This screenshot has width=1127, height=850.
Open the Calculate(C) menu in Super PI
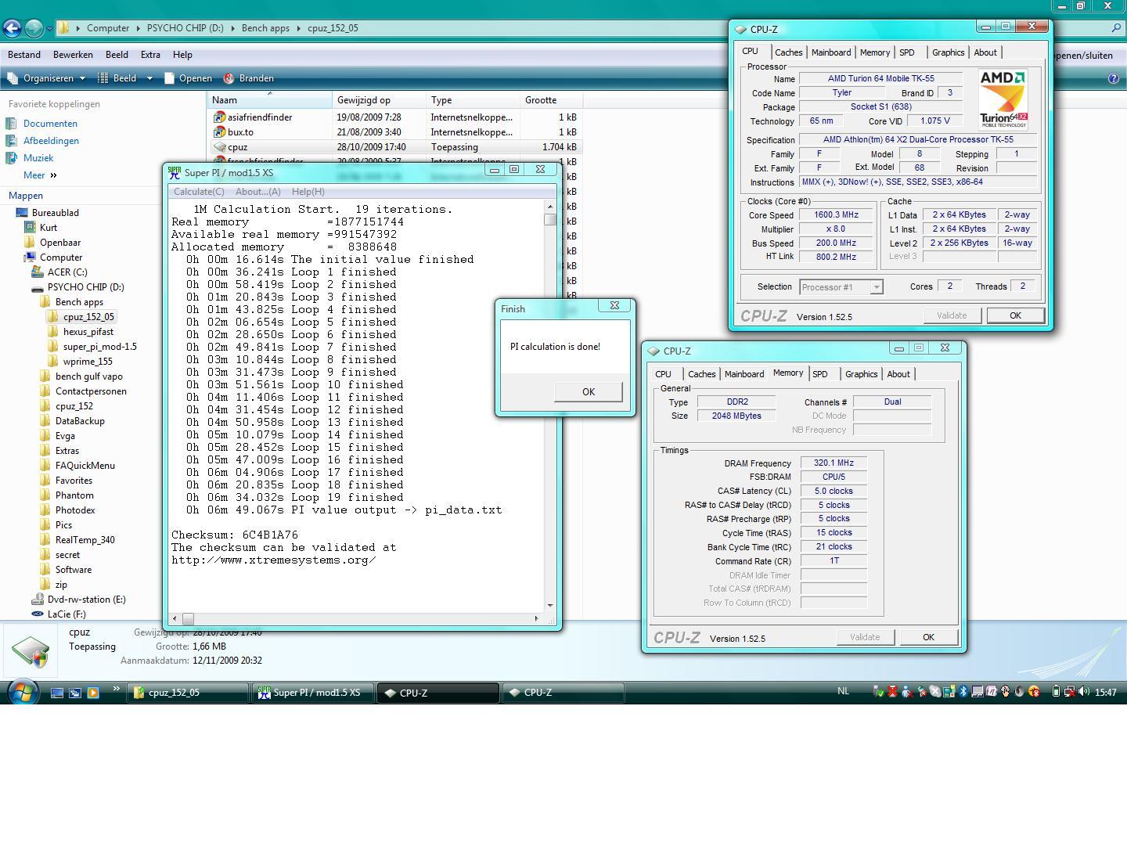(x=199, y=192)
